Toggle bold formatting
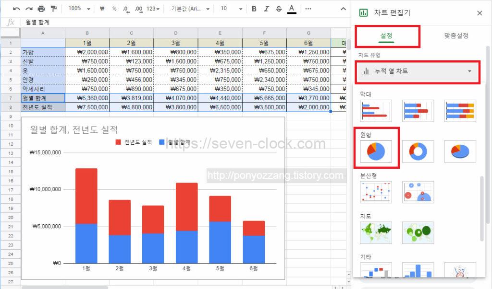 pyautogui.click(x=254, y=9)
